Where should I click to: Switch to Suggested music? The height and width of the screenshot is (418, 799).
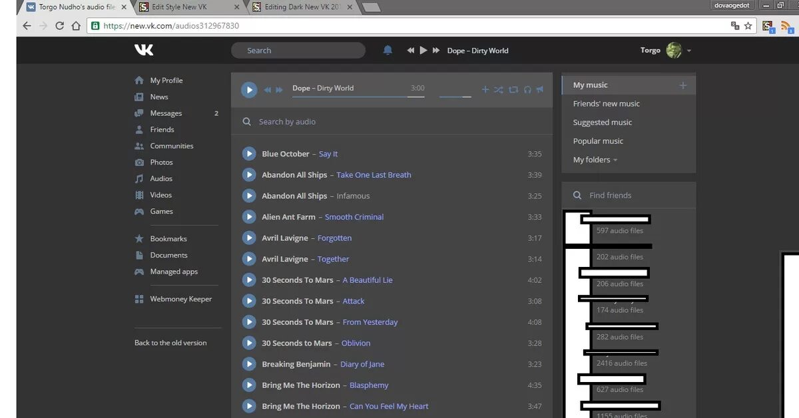(x=603, y=122)
